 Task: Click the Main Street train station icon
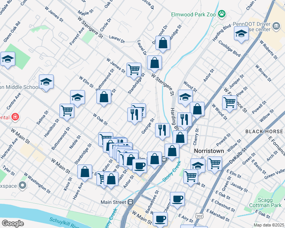[x=131, y=202]
